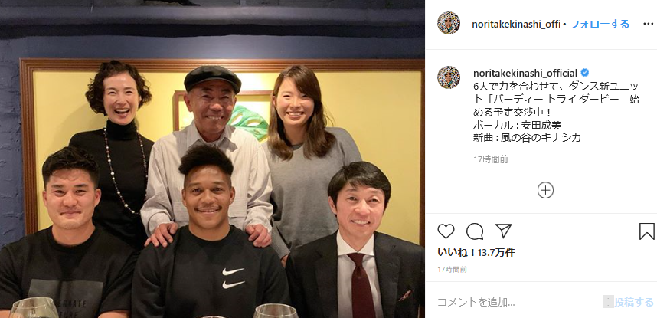This screenshot has height=318, width=657.
Task: Click the 投稿する post button
Action: tap(633, 302)
